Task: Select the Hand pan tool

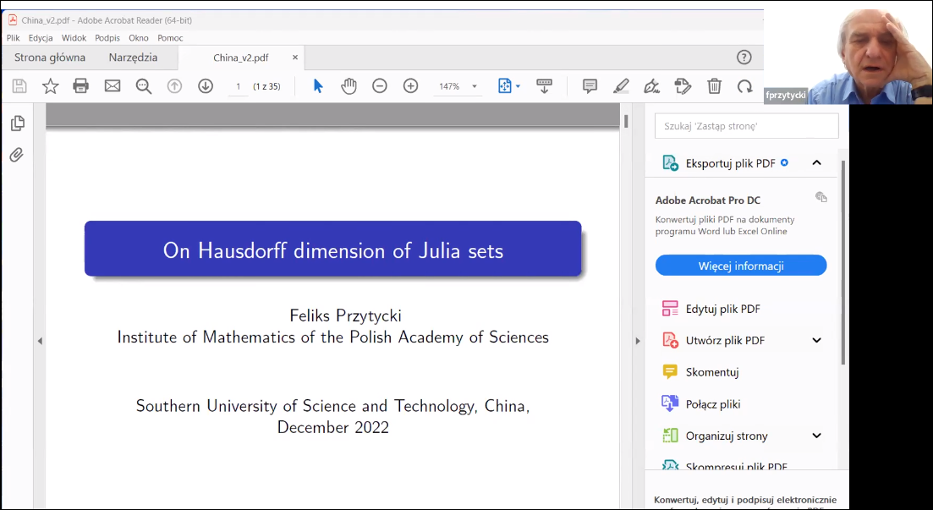Action: pos(349,85)
